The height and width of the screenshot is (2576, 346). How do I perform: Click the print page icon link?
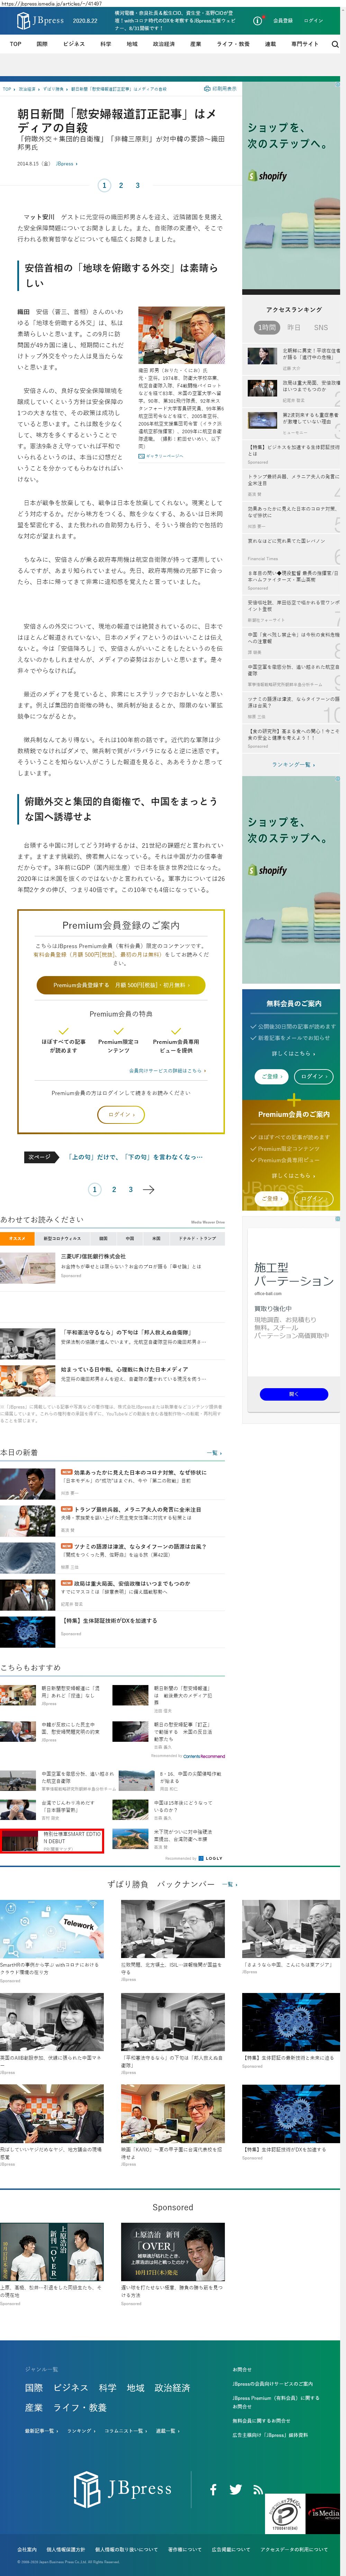[x=220, y=89]
